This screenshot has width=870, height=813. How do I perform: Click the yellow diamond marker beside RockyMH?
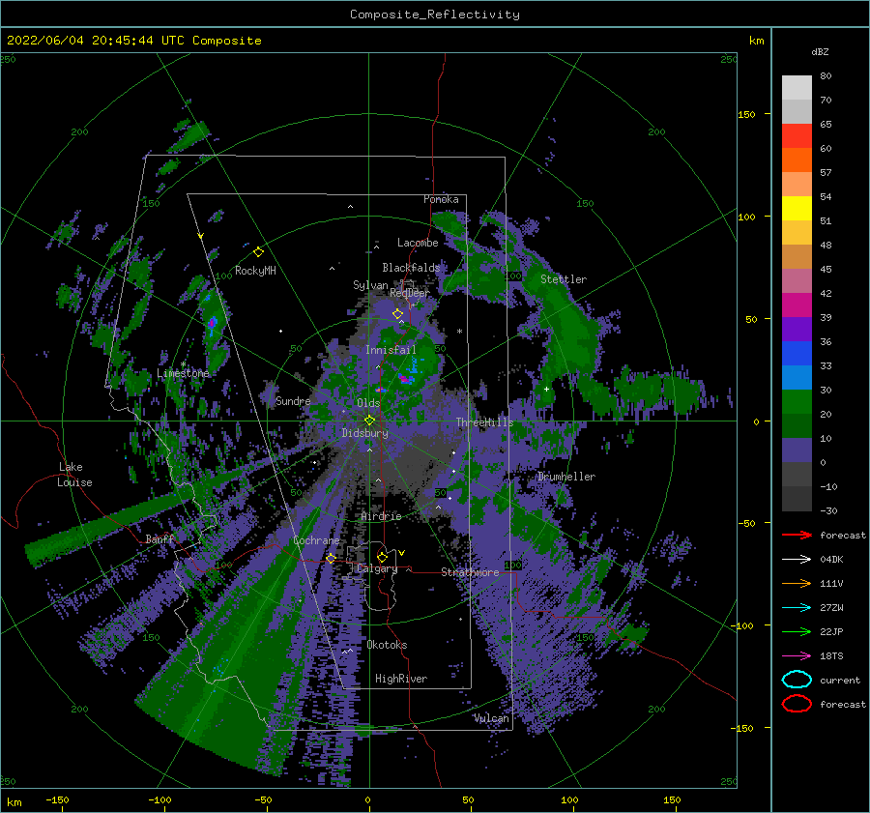tap(258, 252)
